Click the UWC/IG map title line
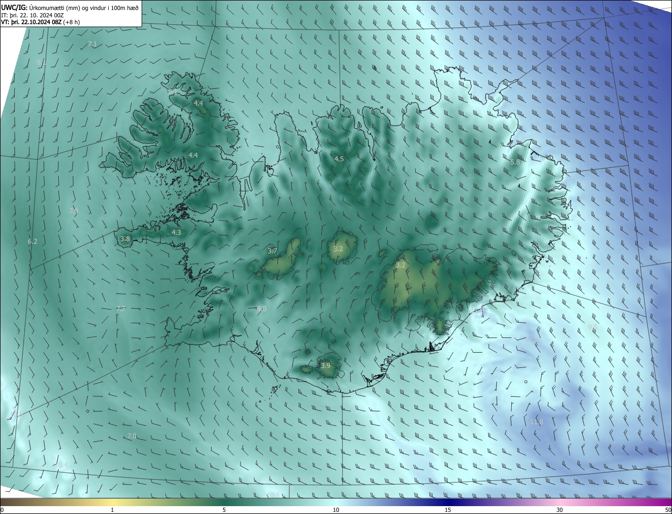Screen dimensions: 672x514 point(70,7)
